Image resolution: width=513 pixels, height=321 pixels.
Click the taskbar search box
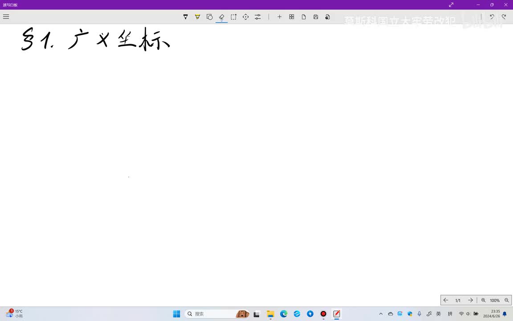pos(216,314)
